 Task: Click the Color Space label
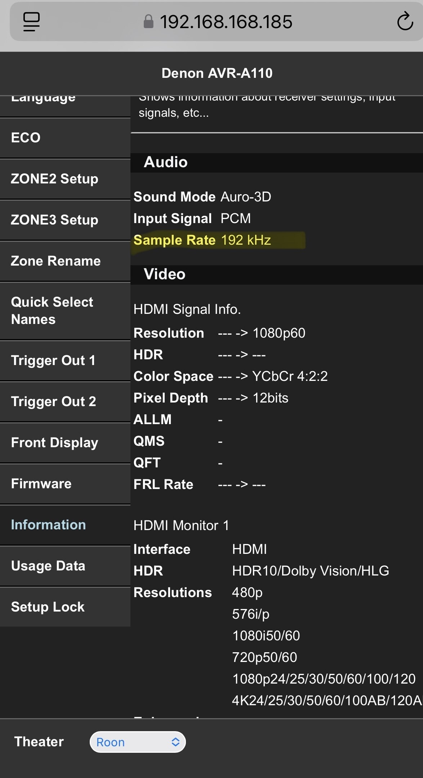pos(173,376)
